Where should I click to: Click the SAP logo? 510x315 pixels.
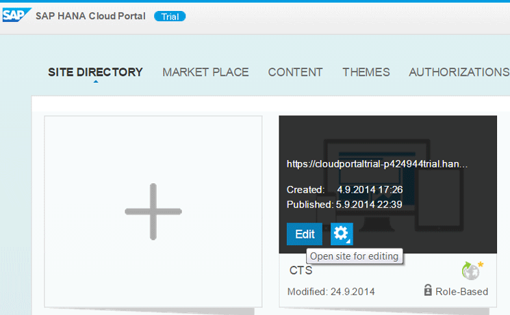coord(16,14)
